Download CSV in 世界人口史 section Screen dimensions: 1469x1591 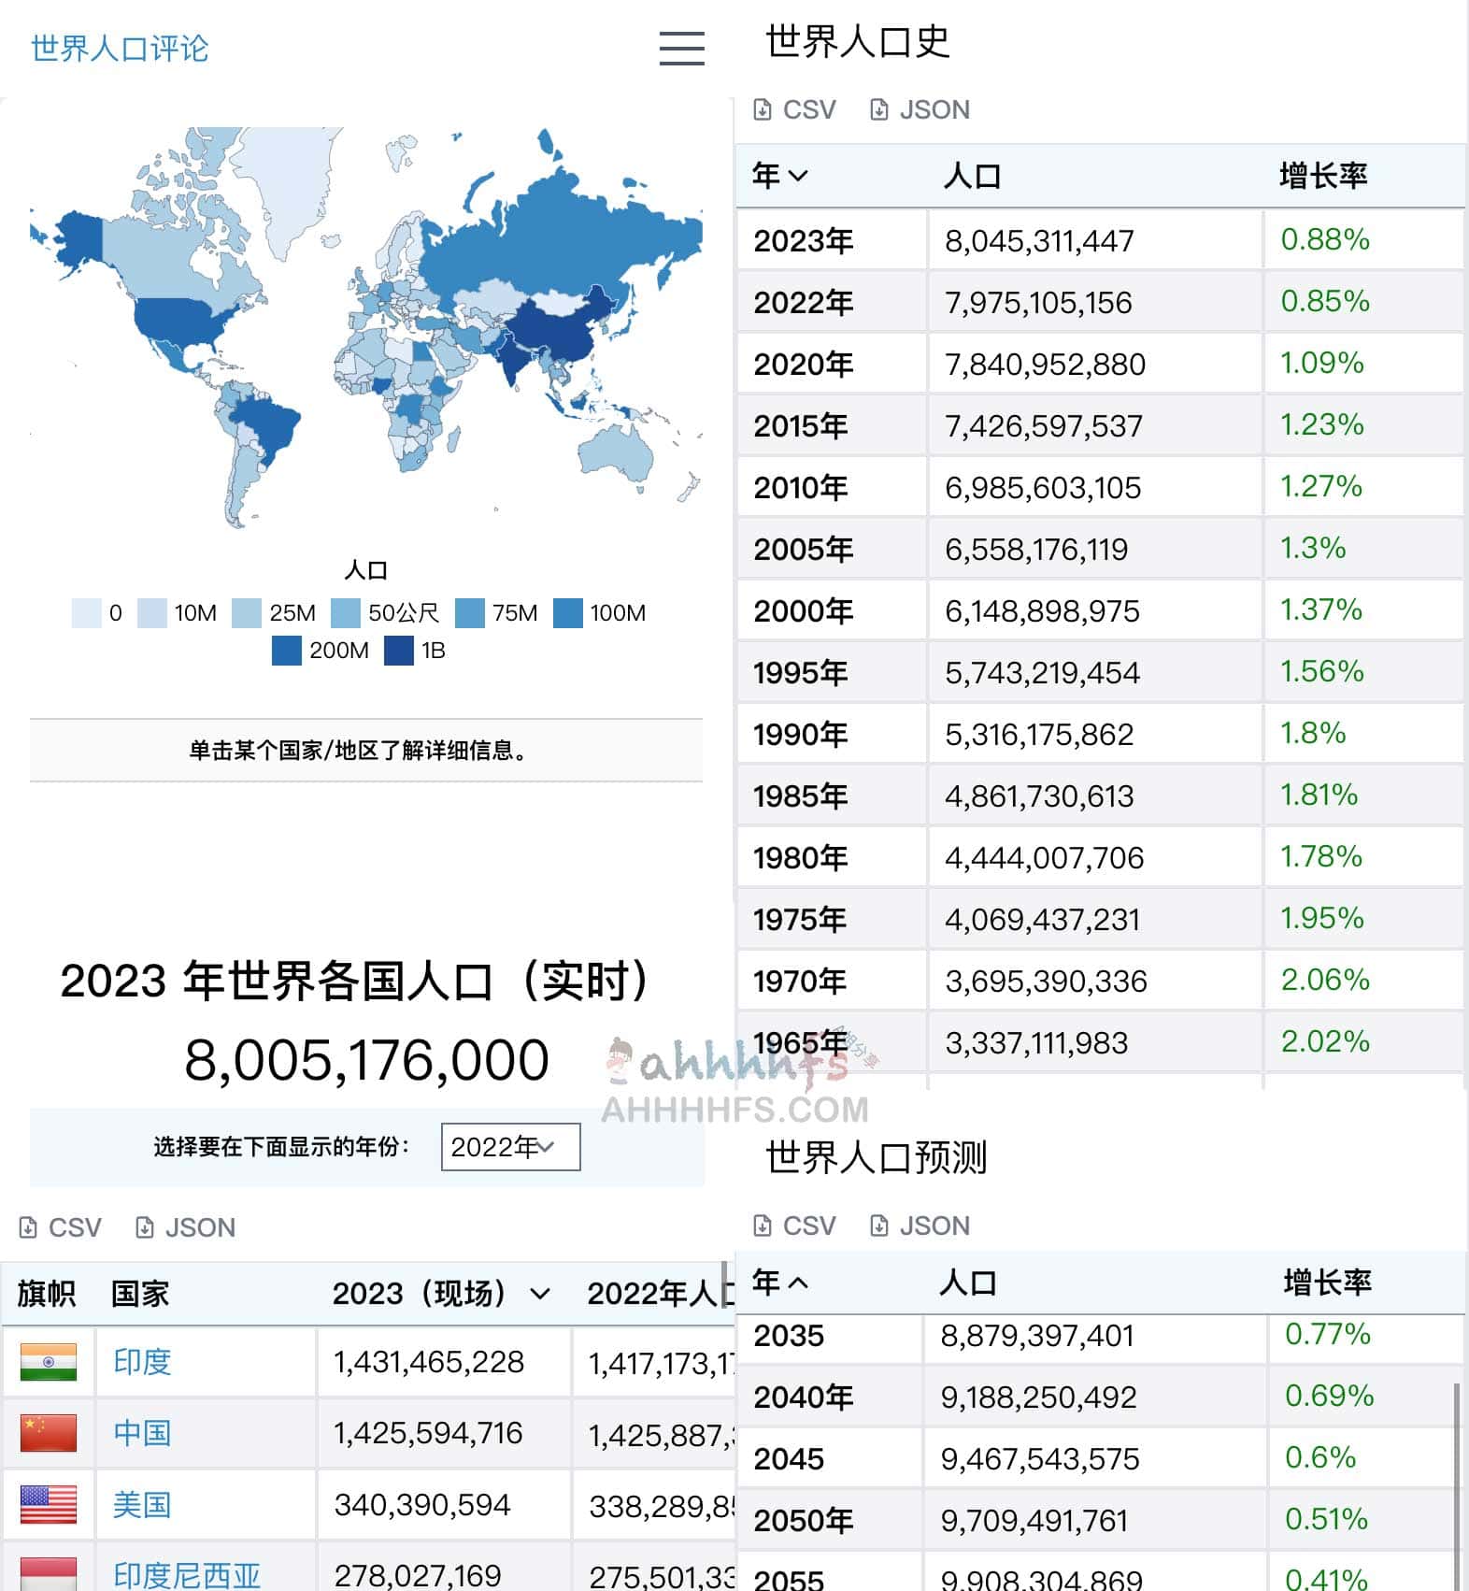click(795, 110)
